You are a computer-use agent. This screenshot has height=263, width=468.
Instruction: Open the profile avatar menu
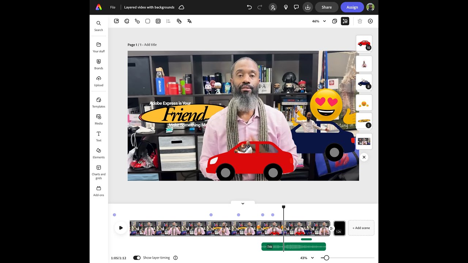pos(370,7)
